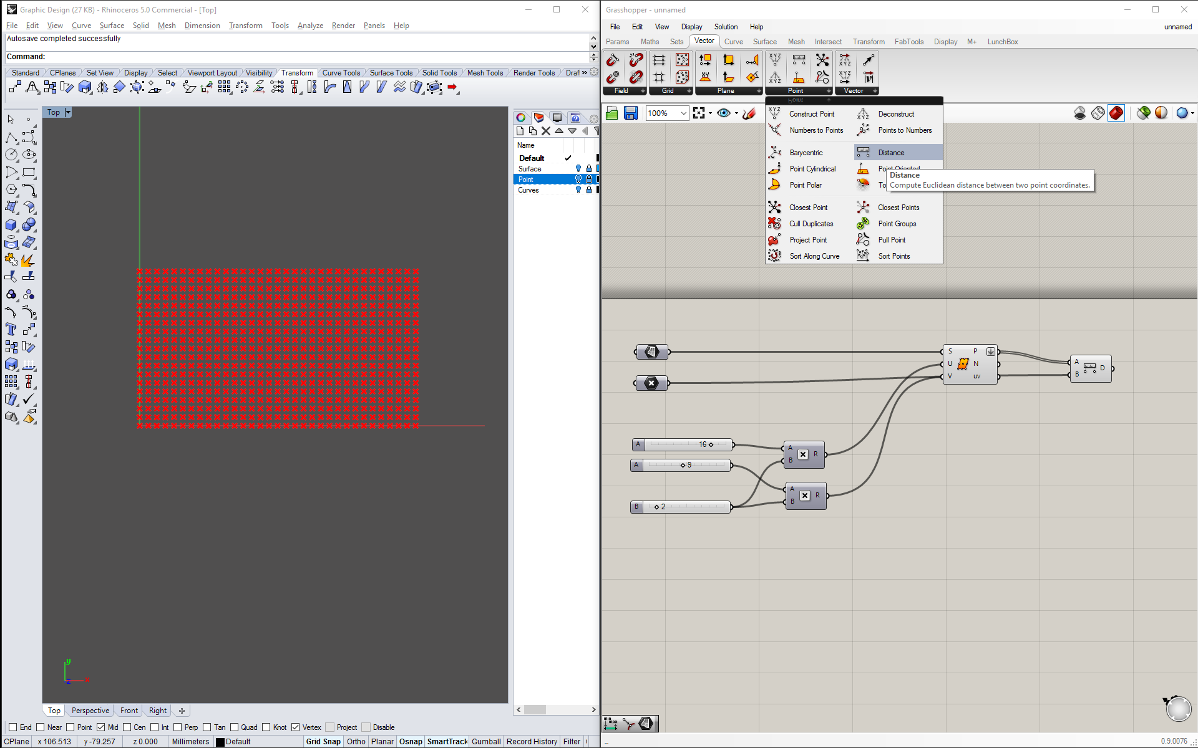The image size is (1198, 748).
Task: Click the Divide Surface component on canvas
Action: (x=970, y=364)
